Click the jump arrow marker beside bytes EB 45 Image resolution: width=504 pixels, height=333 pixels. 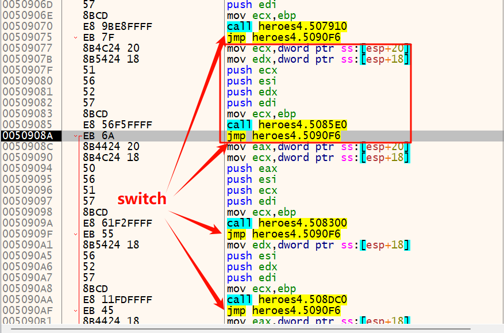pos(75,311)
